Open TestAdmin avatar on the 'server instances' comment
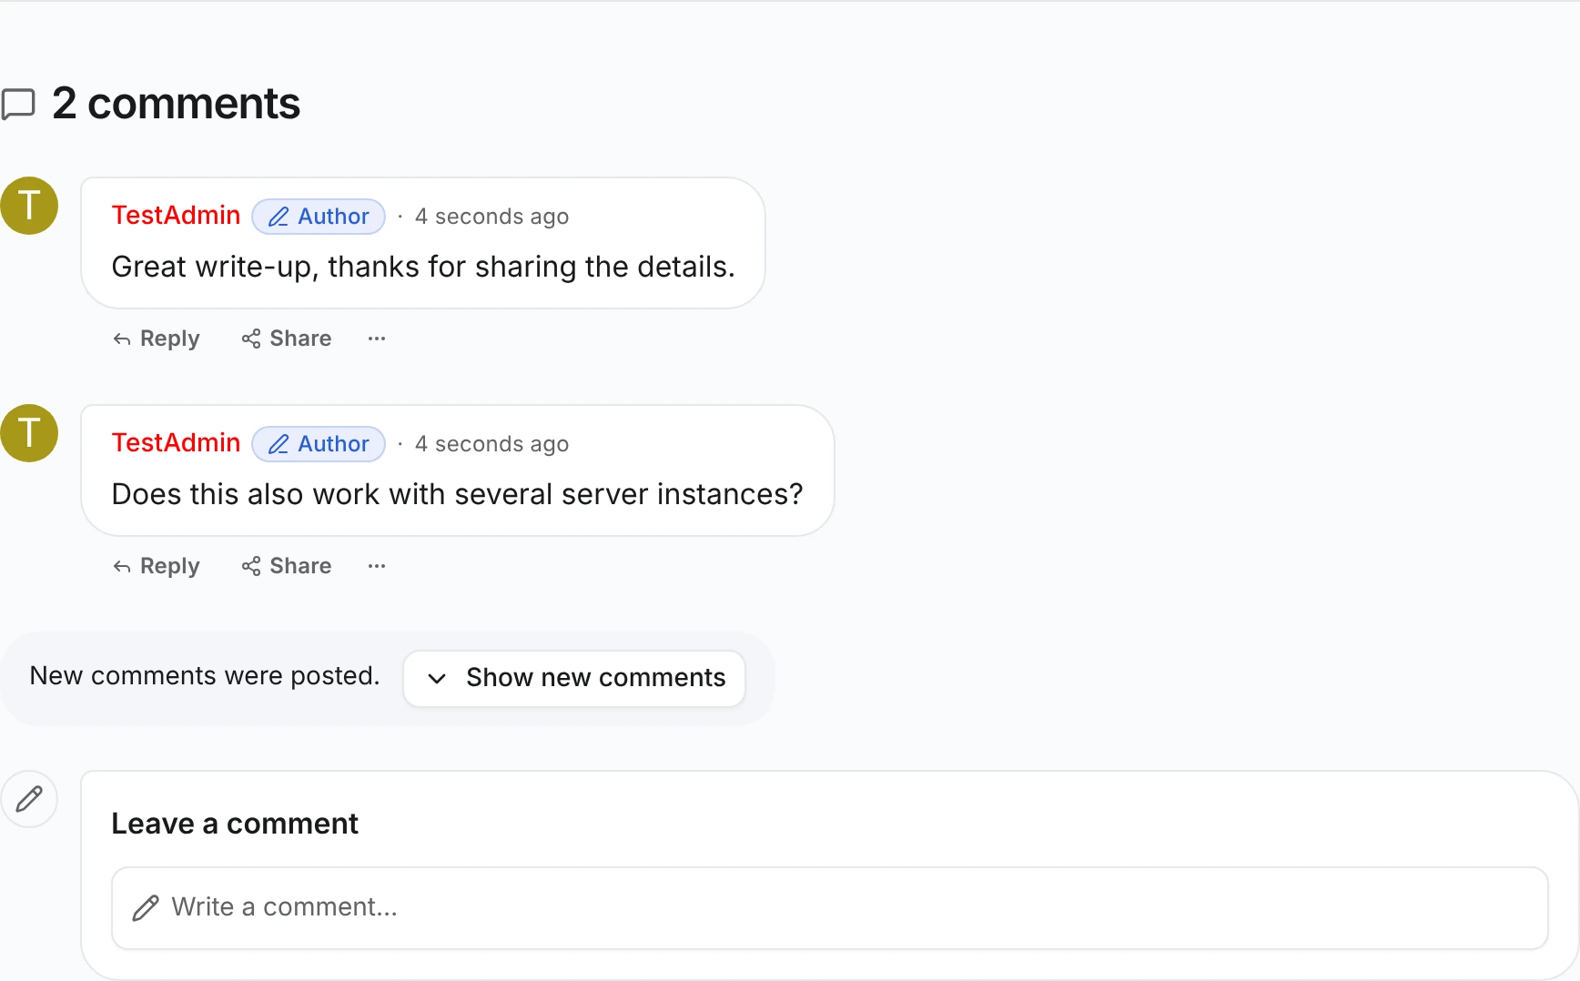This screenshot has width=1580, height=981. 29,433
